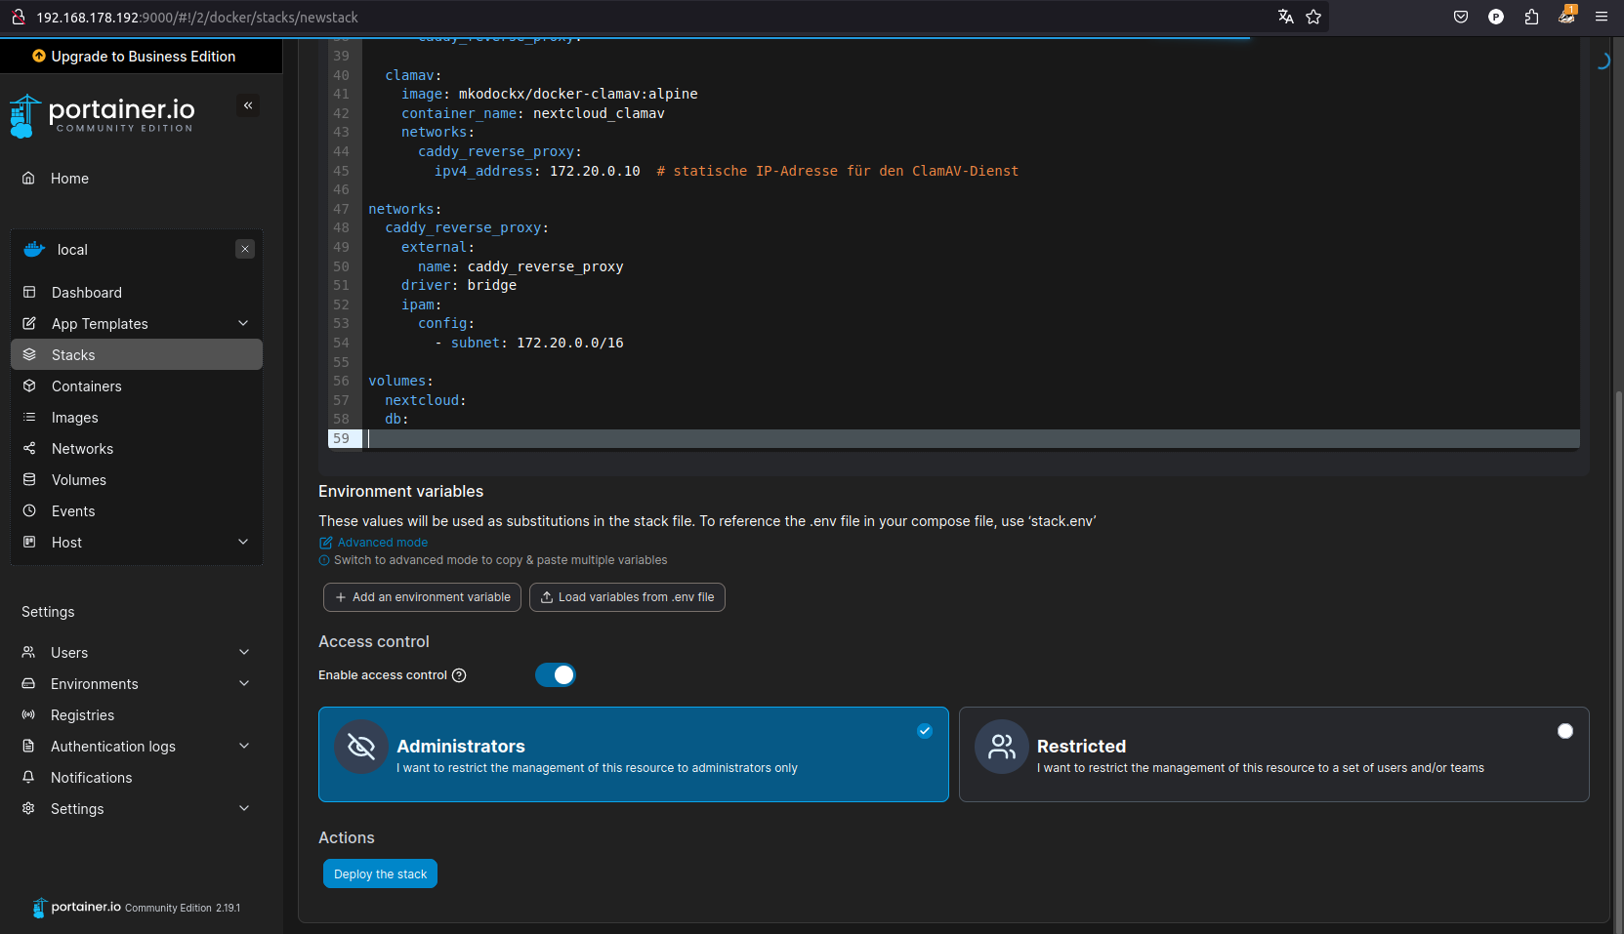Screen dimensions: 1624x934
Task: Click the help icon beside Enable access control
Action: [459, 675]
